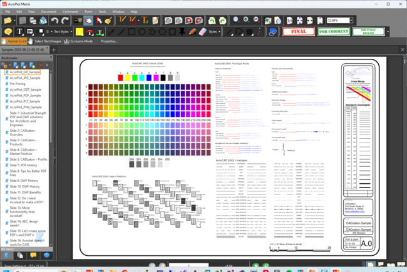Open the folder icon's dropdown arrow
The width and height of the screenshot is (407, 272).
pos(14,21)
